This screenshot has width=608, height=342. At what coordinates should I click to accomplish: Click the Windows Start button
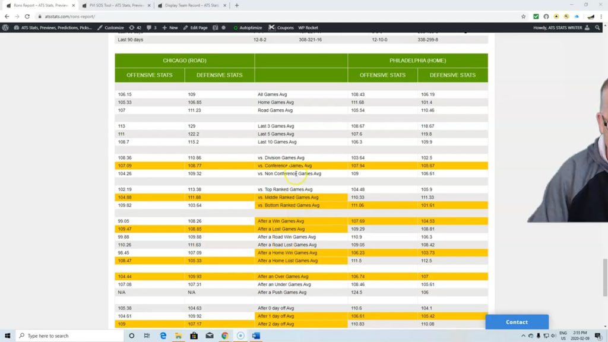pyautogui.click(x=8, y=336)
